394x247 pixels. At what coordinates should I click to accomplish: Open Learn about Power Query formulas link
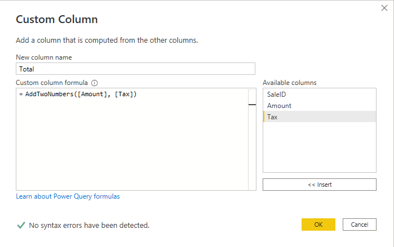click(x=68, y=196)
